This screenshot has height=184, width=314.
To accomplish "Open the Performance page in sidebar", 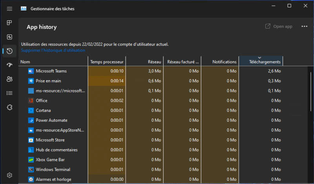I will point(9,37).
